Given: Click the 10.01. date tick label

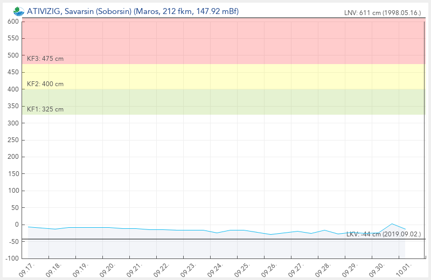Looking at the screenshot, I should (x=403, y=269).
